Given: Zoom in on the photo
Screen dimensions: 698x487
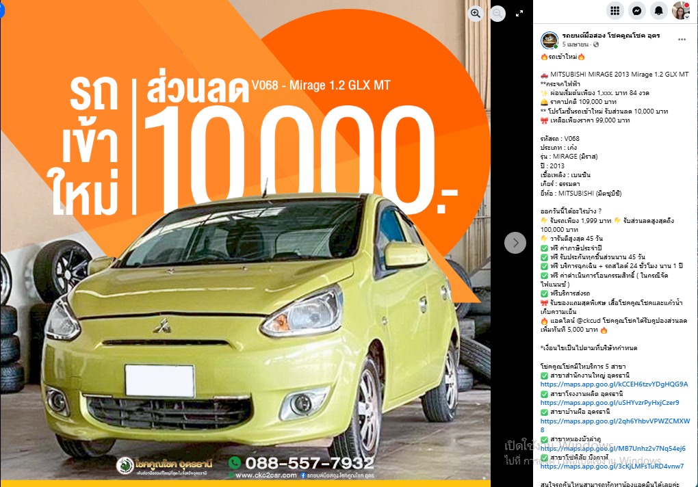Looking at the screenshot, I should (x=476, y=14).
